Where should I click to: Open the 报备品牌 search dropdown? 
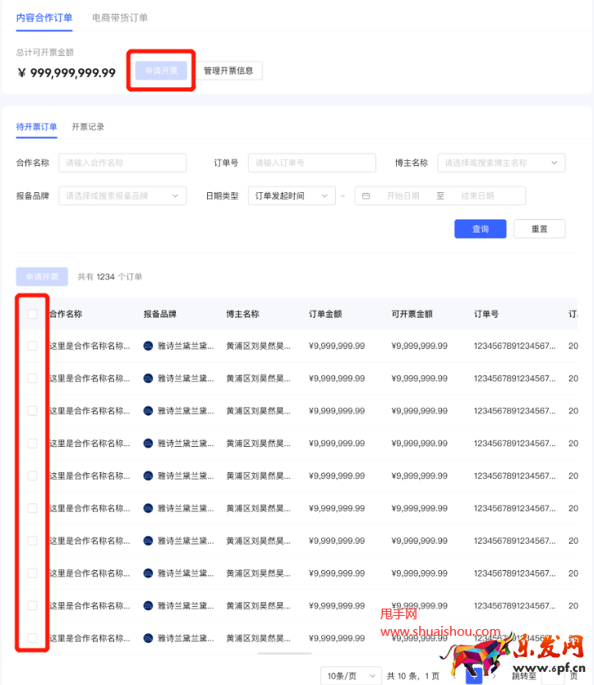point(122,196)
